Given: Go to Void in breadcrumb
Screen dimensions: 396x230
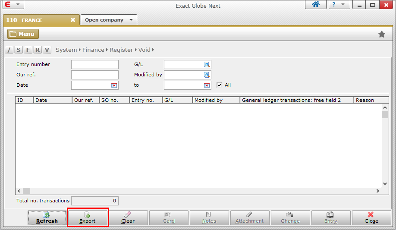Looking at the screenshot, I should tap(144, 50).
